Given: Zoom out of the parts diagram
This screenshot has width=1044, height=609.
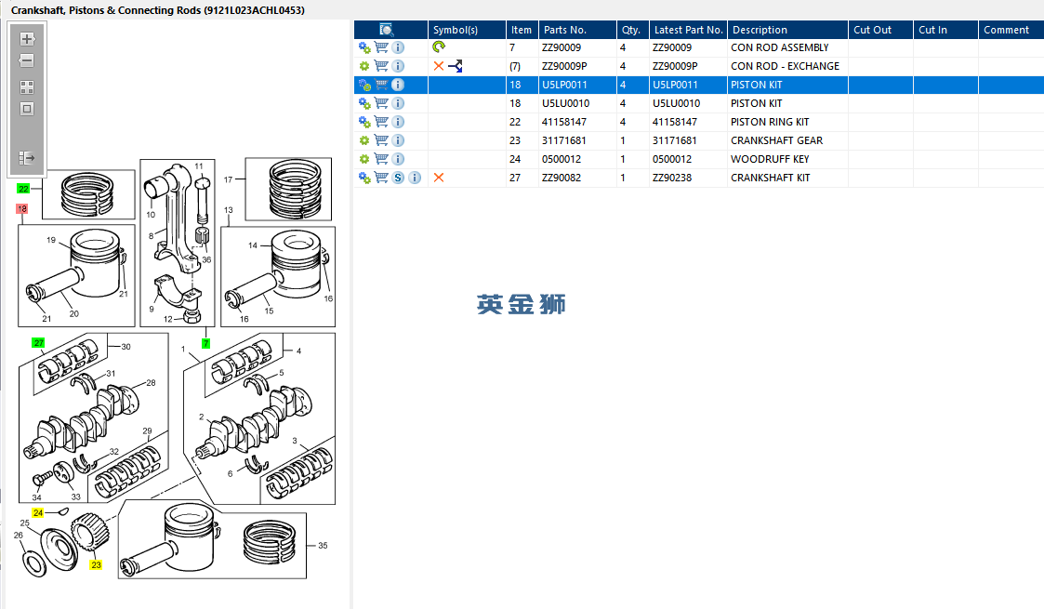Looking at the screenshot, I should (x=27, y=60).
